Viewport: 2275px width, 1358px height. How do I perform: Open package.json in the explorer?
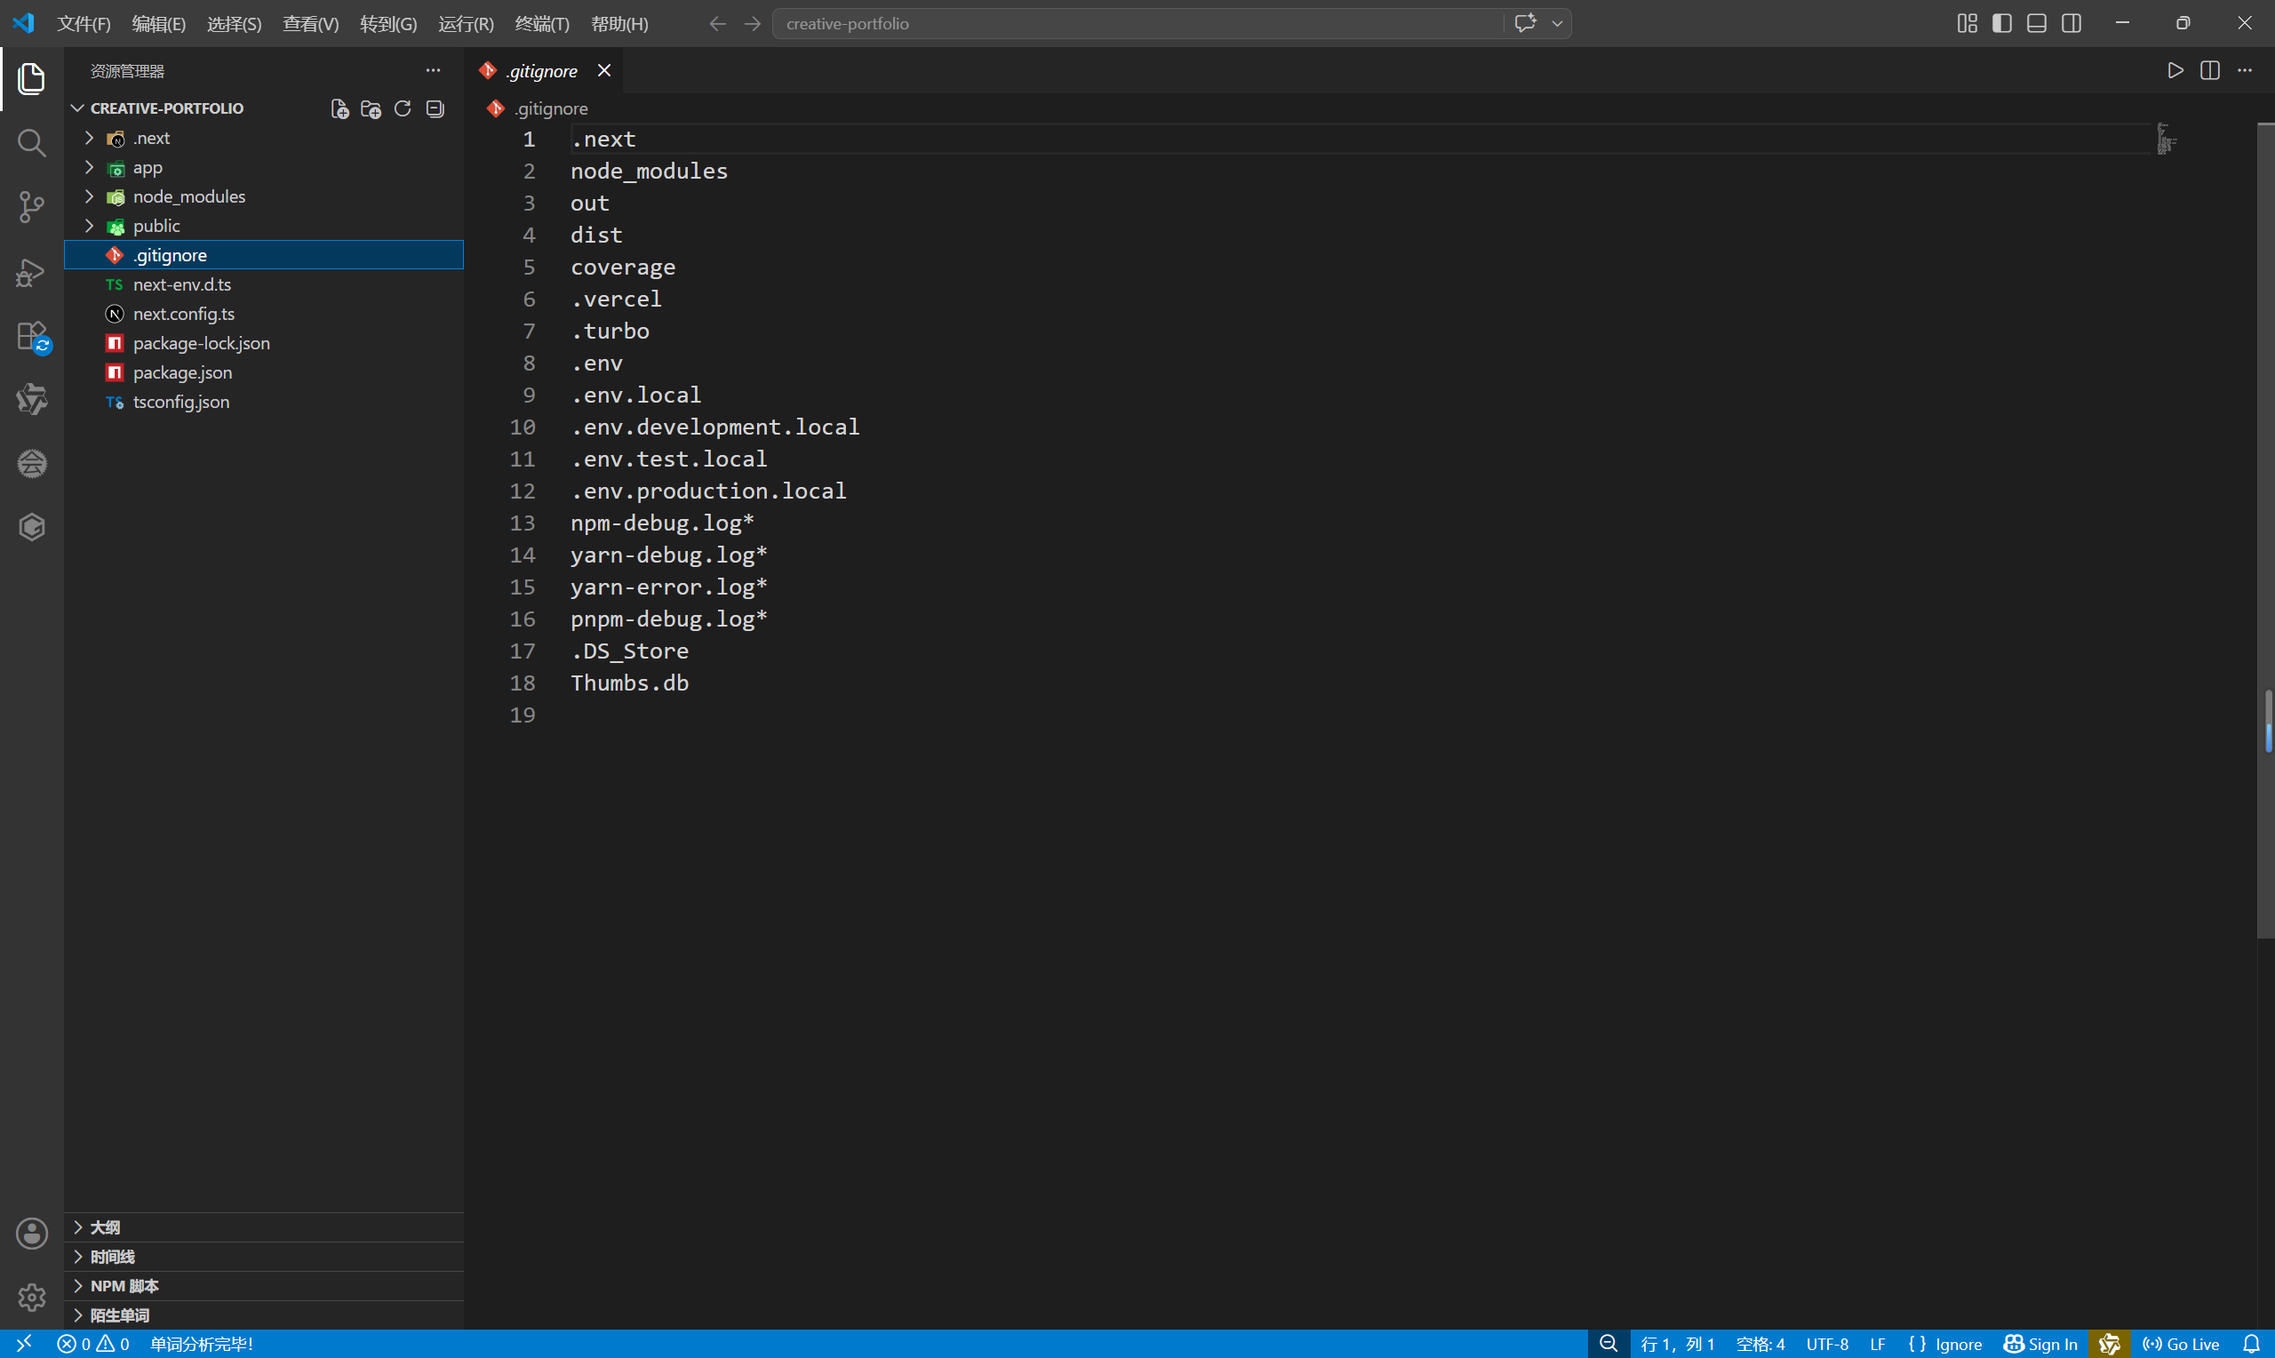[x=264, y=372]
